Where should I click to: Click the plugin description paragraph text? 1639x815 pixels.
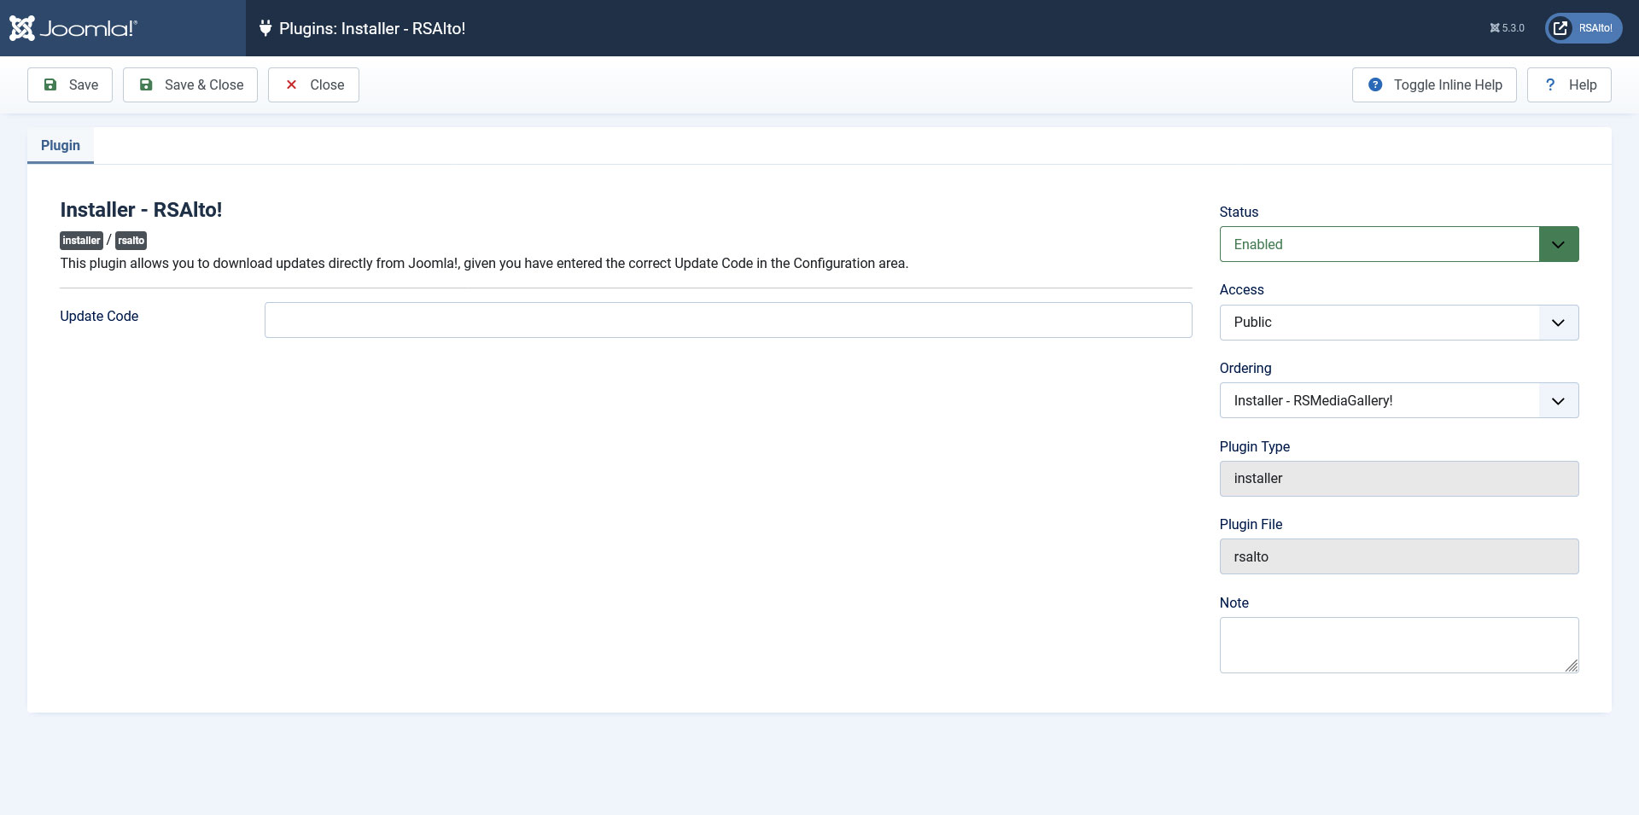coord(484,263)
